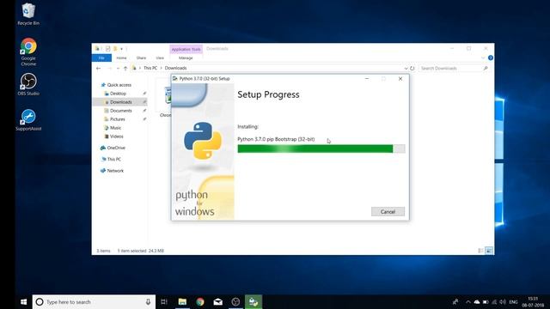
Task: Open Mail app from taskbar
Action: point(217,301)
